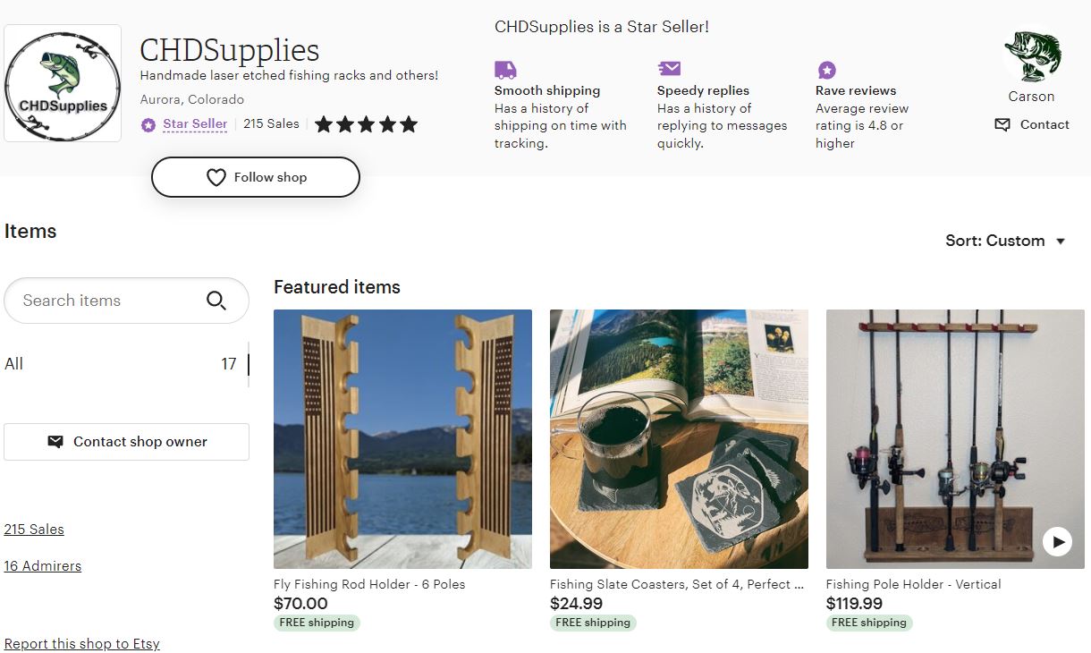Screen dimensions: 1091x653
Task: Click the CHDSupplies shop logo image
Action: click(x=63, y=83)
